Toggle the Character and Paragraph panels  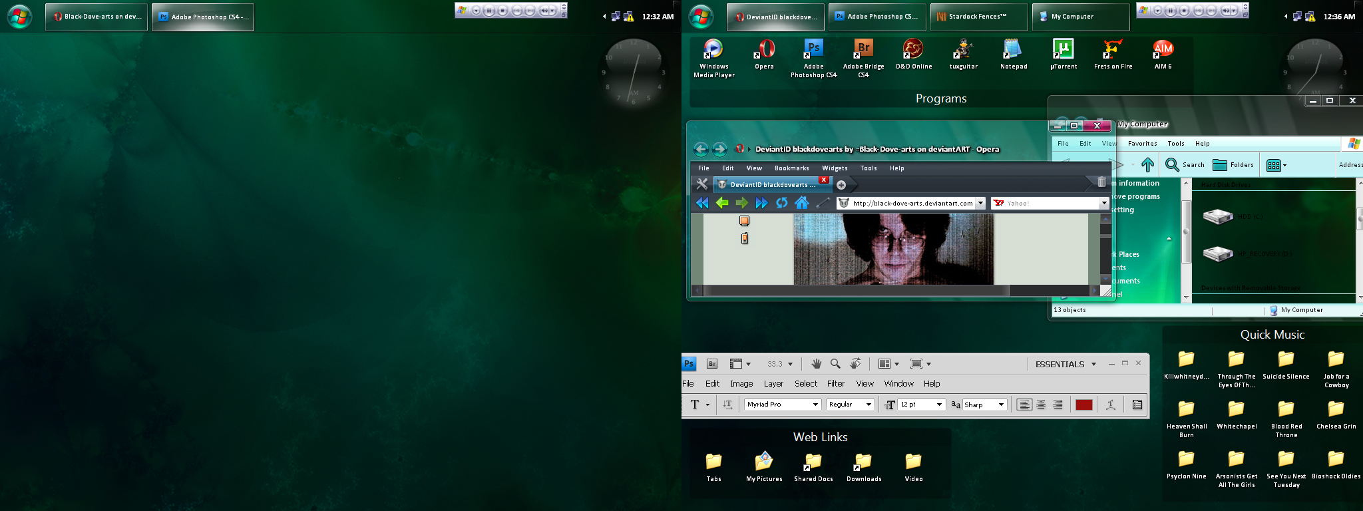click(x=1137, y=405)
